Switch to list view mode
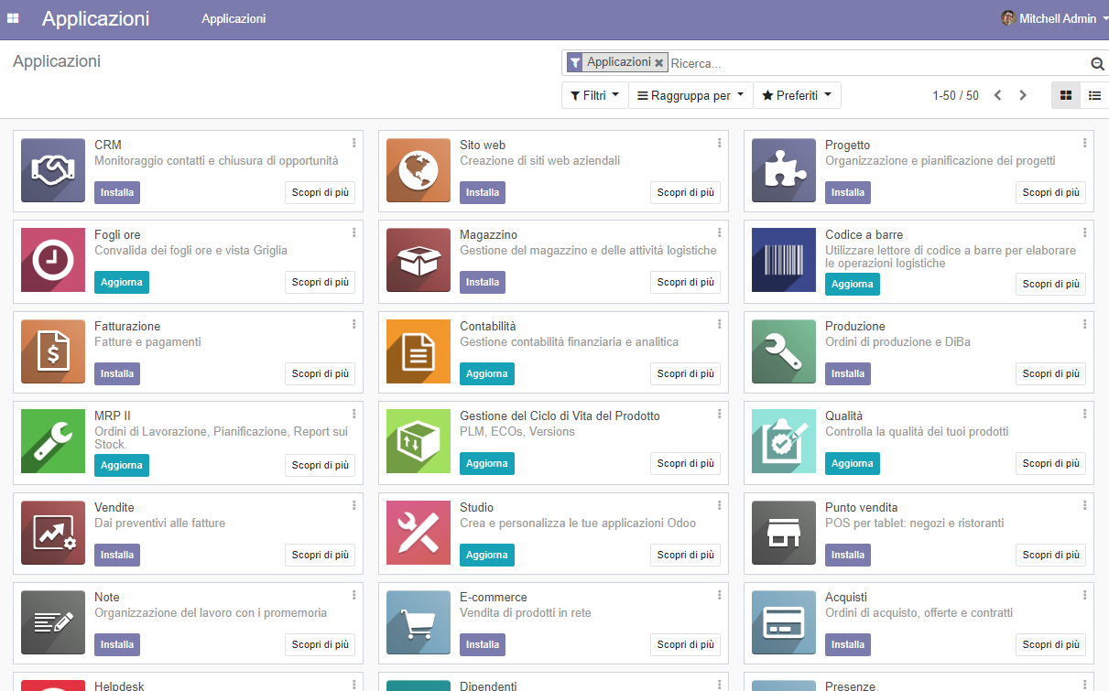 pos(1095,94)
